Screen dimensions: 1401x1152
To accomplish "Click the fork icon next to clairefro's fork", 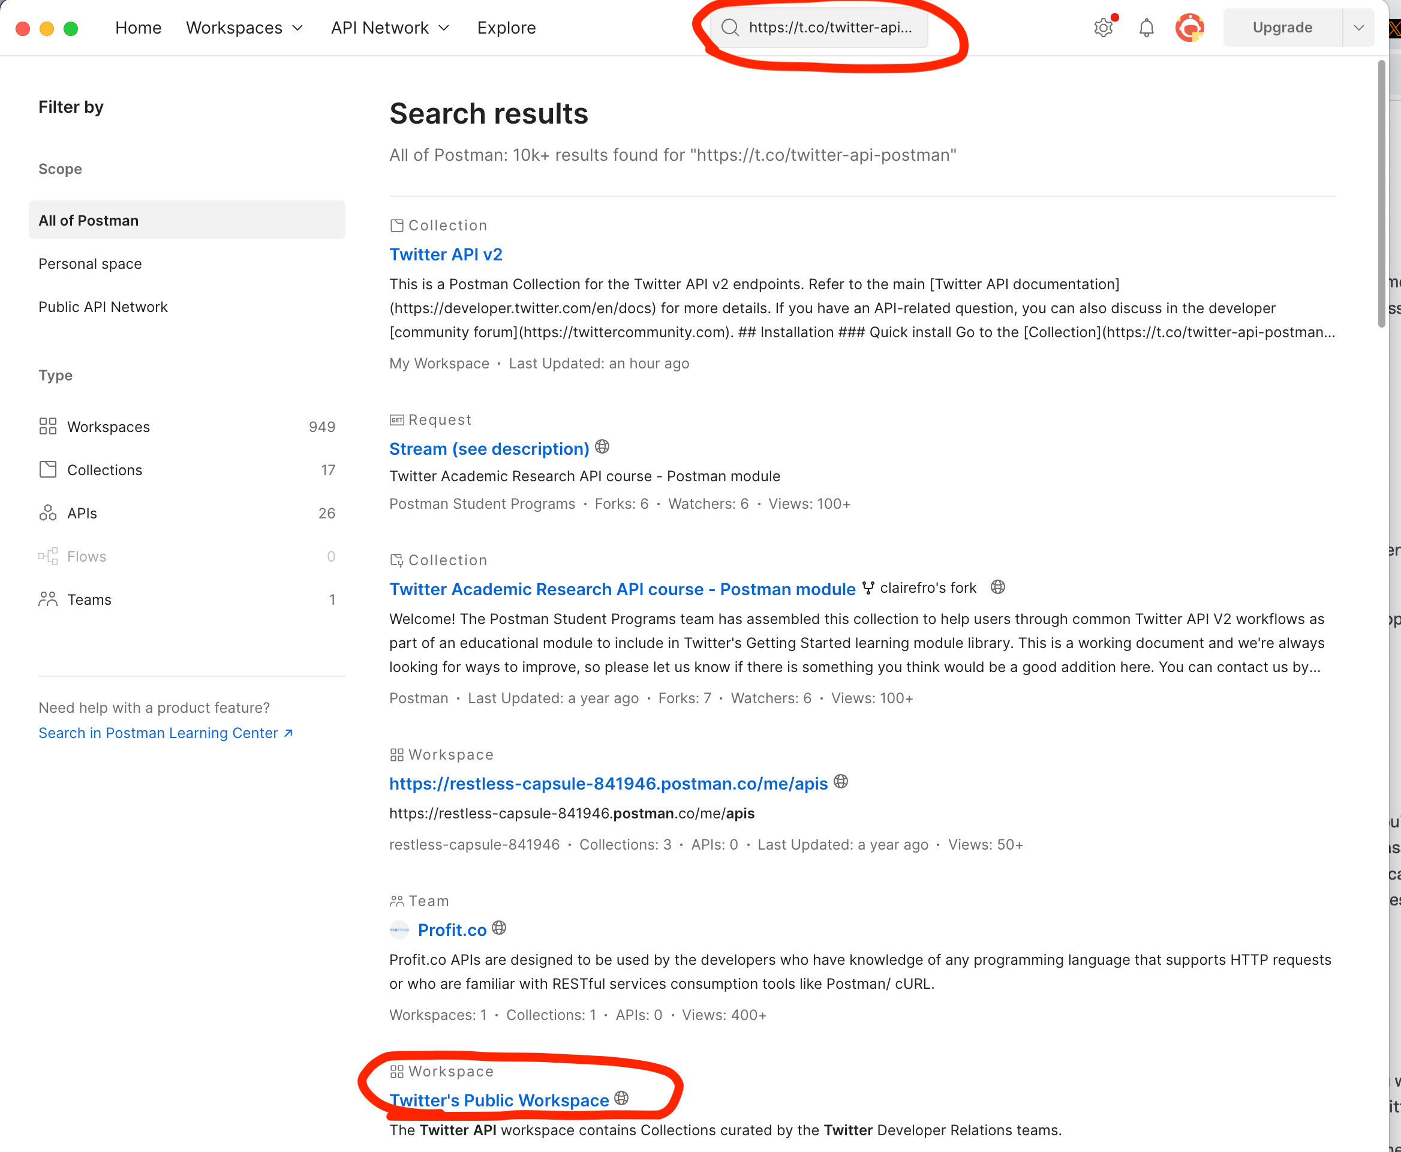I will pyautogui.click(x=868, y=587).
